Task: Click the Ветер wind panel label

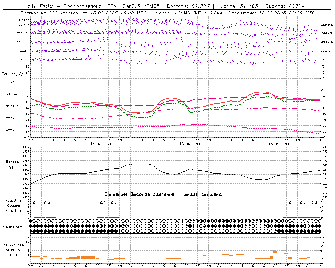Action: point(24,20)
